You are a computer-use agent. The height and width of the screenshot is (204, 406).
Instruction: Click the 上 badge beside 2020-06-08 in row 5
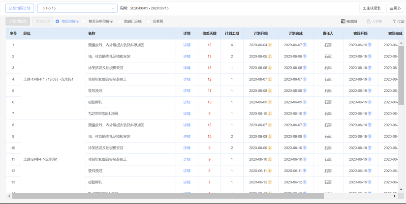pos(270,91)
